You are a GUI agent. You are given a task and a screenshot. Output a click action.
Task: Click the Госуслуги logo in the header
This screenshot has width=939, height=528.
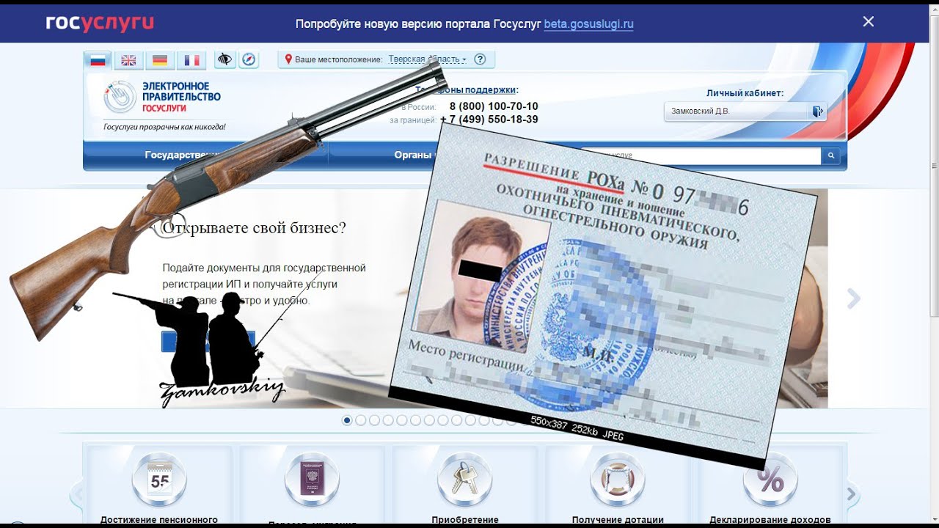point(100,23)
